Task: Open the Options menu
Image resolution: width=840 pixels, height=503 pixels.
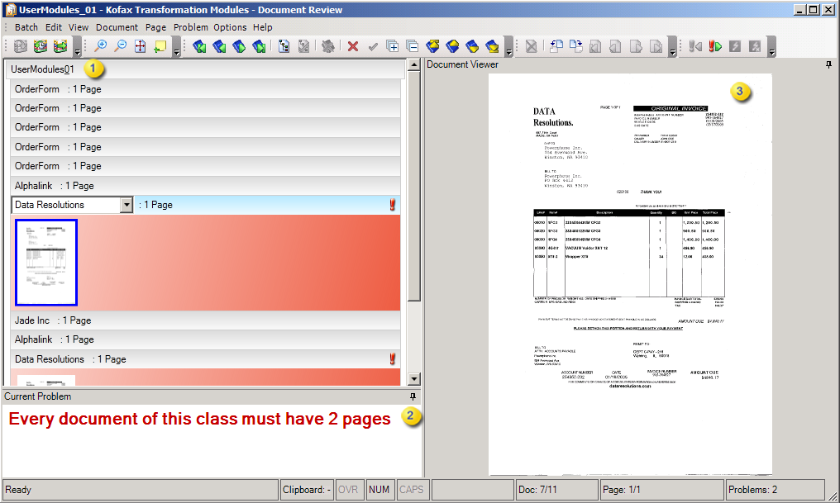Action: tap(230, 27)
